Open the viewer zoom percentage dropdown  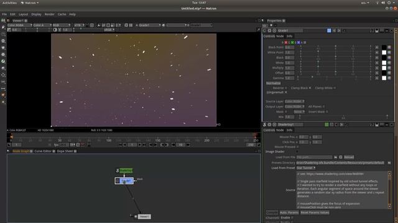[79, 25]
